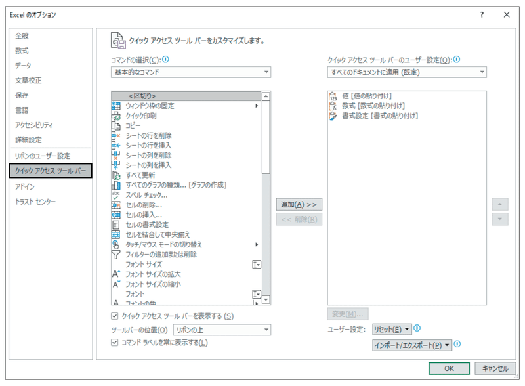
Task: Open the すべてのドキュメントに適用 dropdown
Action: point(407,72)
